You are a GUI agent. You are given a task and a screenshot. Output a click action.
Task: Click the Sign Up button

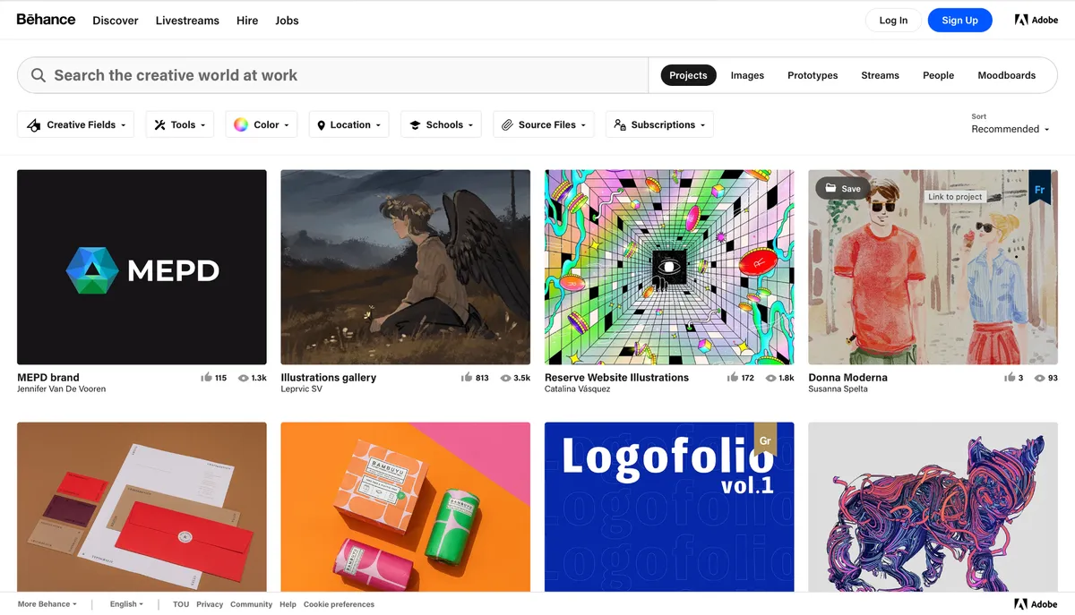click(959, 20)
